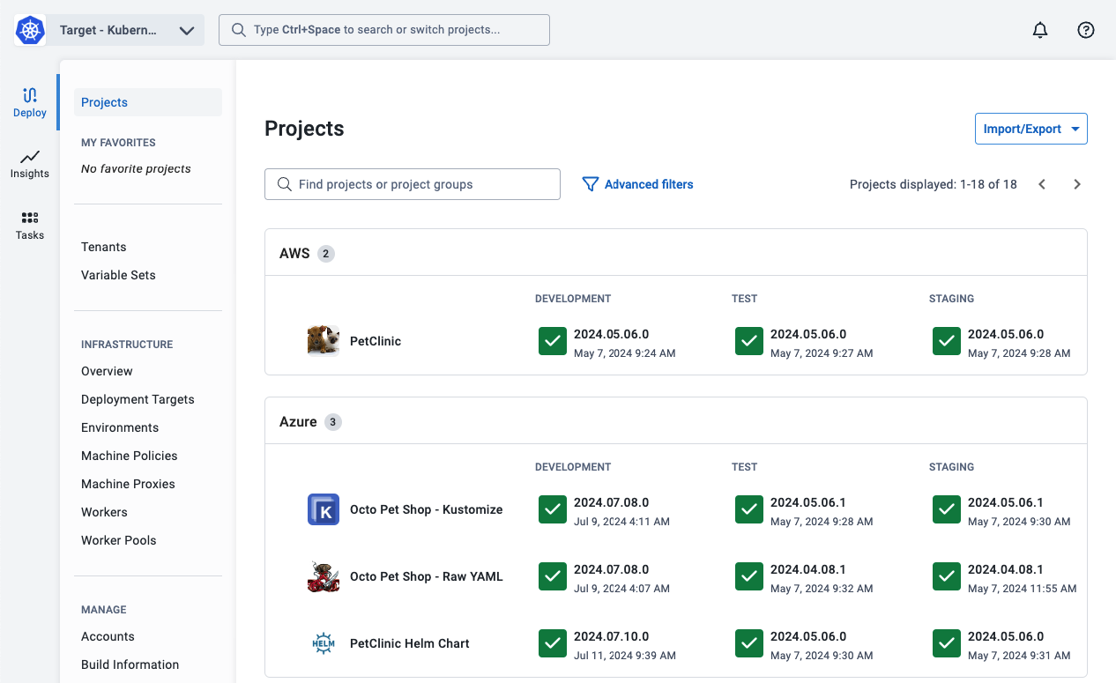Click the Azure project group heading
Viewport: 1116px width, 683px height.
click(298, 422)
